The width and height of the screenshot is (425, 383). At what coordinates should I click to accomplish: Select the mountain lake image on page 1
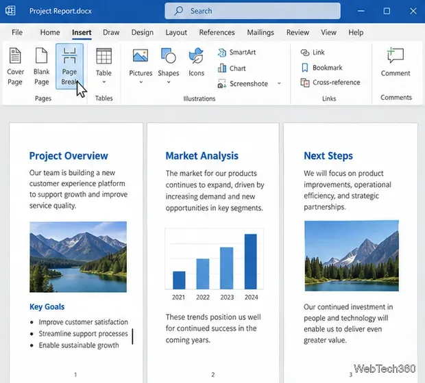click(x=78, y=257)
